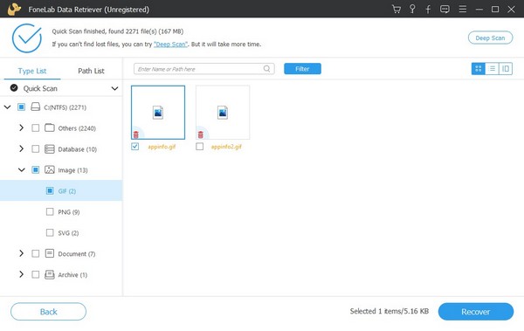524x331 pixels.
Task: Click the Deep Scan button
Action: [490, 38]
